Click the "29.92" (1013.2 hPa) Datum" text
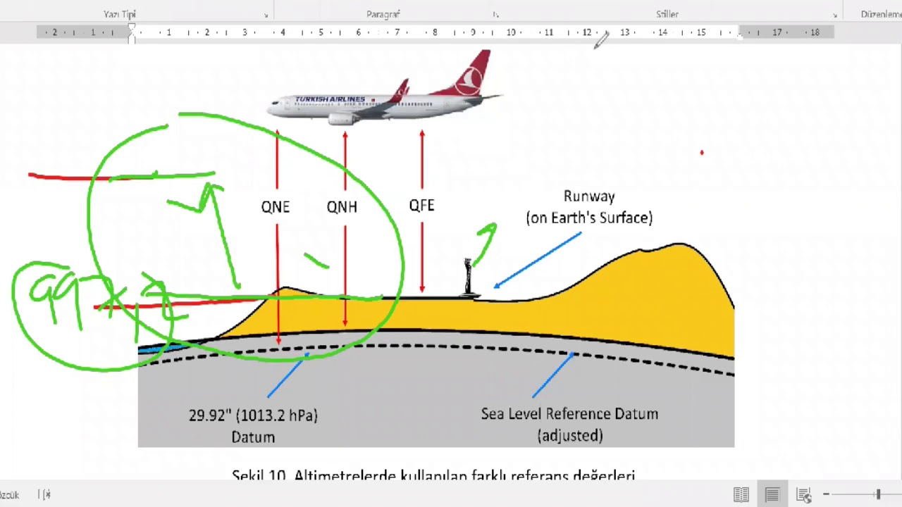The height and width of the screenshot is (507, 902). click(x=253, y=426)
